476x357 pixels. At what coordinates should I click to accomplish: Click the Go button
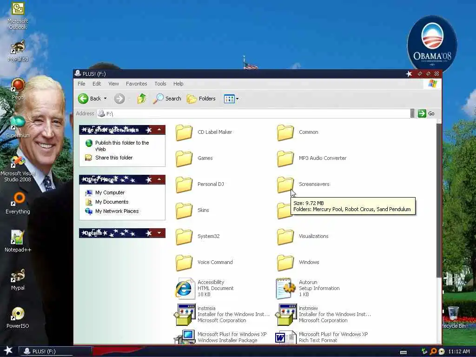(426, 113)
